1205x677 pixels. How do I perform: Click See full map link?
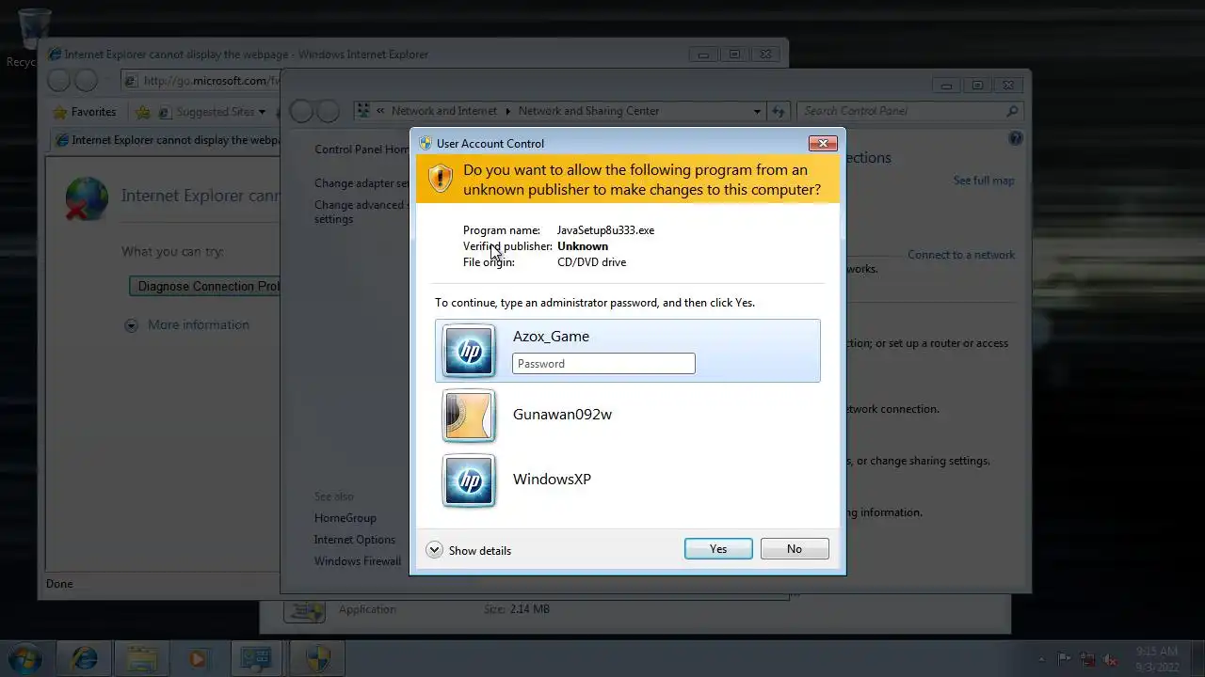coord(984,181)
